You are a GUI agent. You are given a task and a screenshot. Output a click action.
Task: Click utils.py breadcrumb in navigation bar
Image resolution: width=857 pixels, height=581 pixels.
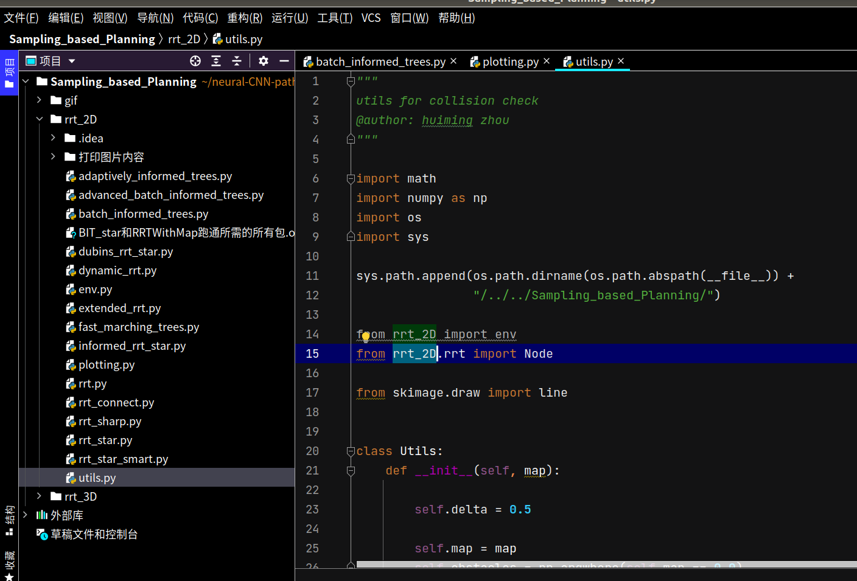point(237,39)
